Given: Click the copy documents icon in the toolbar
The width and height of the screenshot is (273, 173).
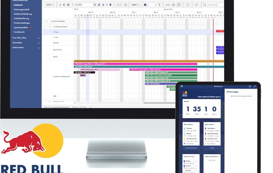Looking at the screenshot, I should click(179, 5).
